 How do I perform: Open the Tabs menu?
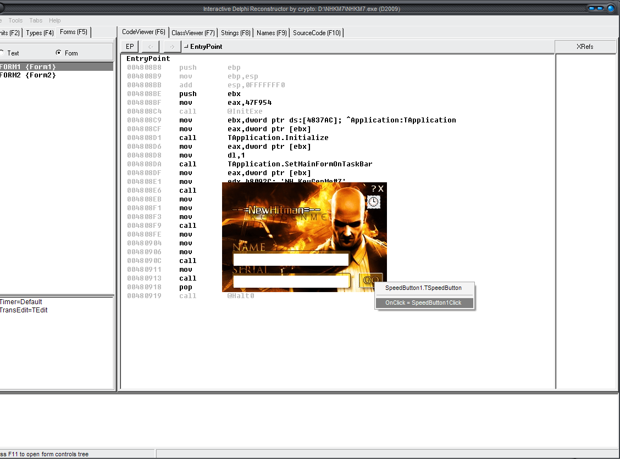tap(36, 20)
